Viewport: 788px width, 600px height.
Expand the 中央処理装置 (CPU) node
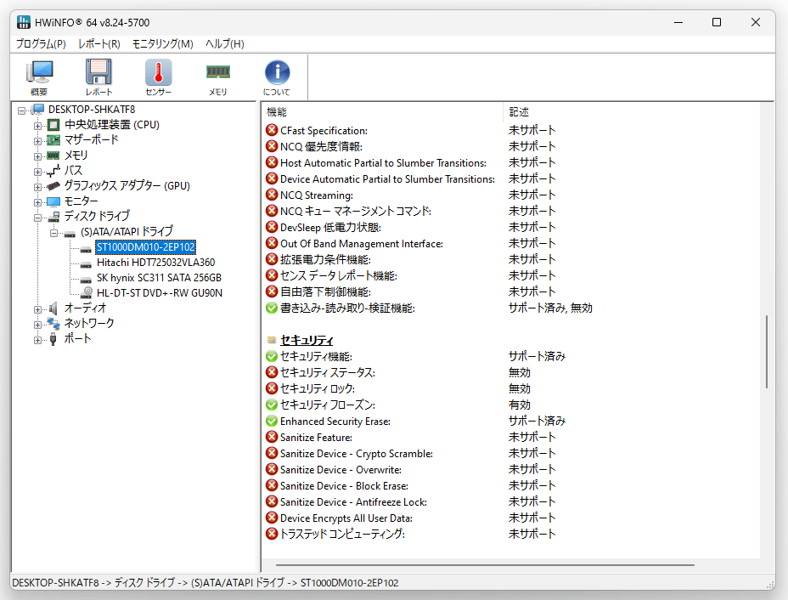point(37,125)
